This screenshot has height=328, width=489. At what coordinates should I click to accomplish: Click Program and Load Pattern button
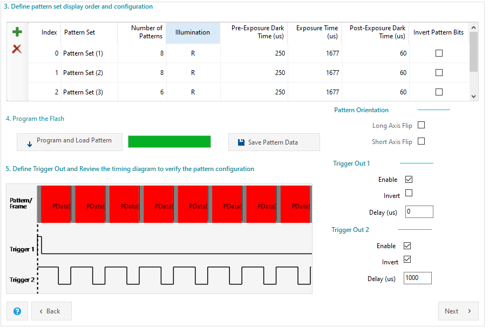70,142
